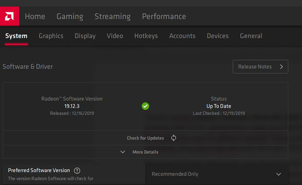302x185 pixels.
Task: Click the Preferred Software Version label
Action: coord(39,170)
